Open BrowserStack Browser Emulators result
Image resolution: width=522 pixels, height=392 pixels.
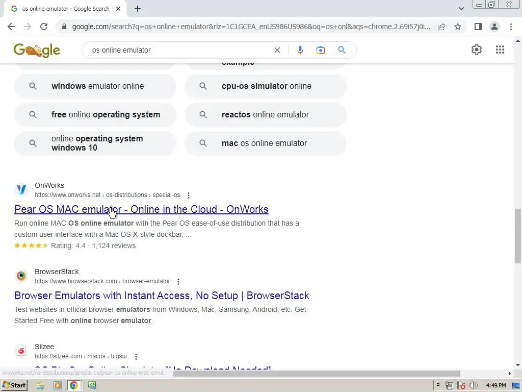click(162, 296)
